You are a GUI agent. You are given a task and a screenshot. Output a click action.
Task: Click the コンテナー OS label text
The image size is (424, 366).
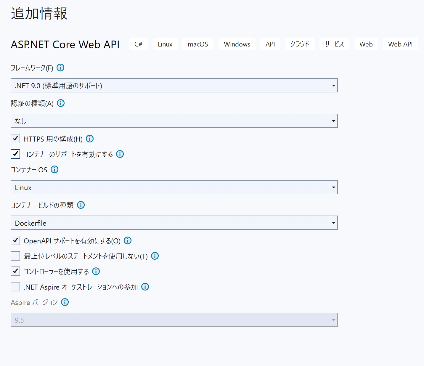click(29, 170)
